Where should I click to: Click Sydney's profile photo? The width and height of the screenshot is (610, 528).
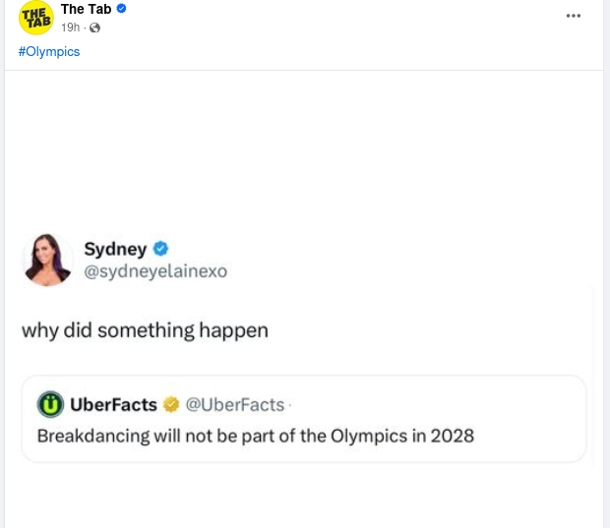click(x=47, y=260)
